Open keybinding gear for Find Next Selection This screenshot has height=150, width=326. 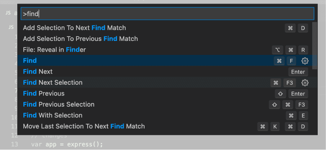coord(305,83)
